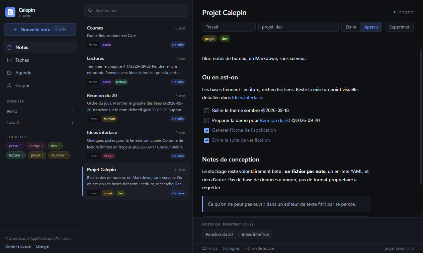Filter by projet tag in Etiquettes
This screenshot has height=253, width=423.
[37, 155]
